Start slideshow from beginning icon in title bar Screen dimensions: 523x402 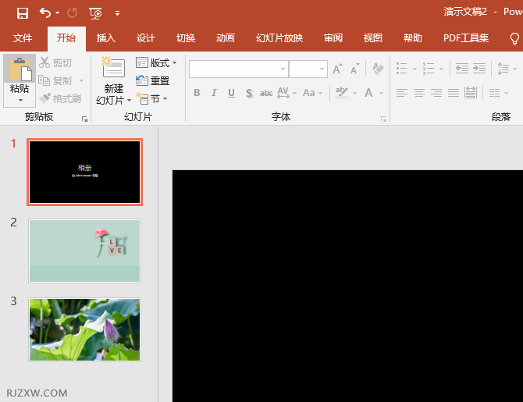pos(95,12)
